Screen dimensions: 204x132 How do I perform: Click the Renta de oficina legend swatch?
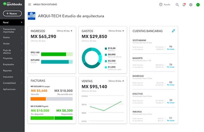pyautogui.click(x=106, y=55)
